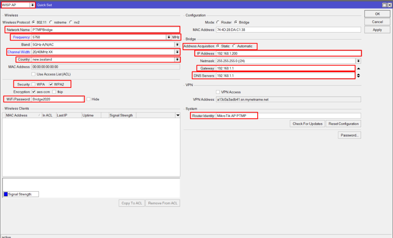Screen dimensions: 393x238
Task: Check Hide for WiFi password
Action: (x=89, y=99)
